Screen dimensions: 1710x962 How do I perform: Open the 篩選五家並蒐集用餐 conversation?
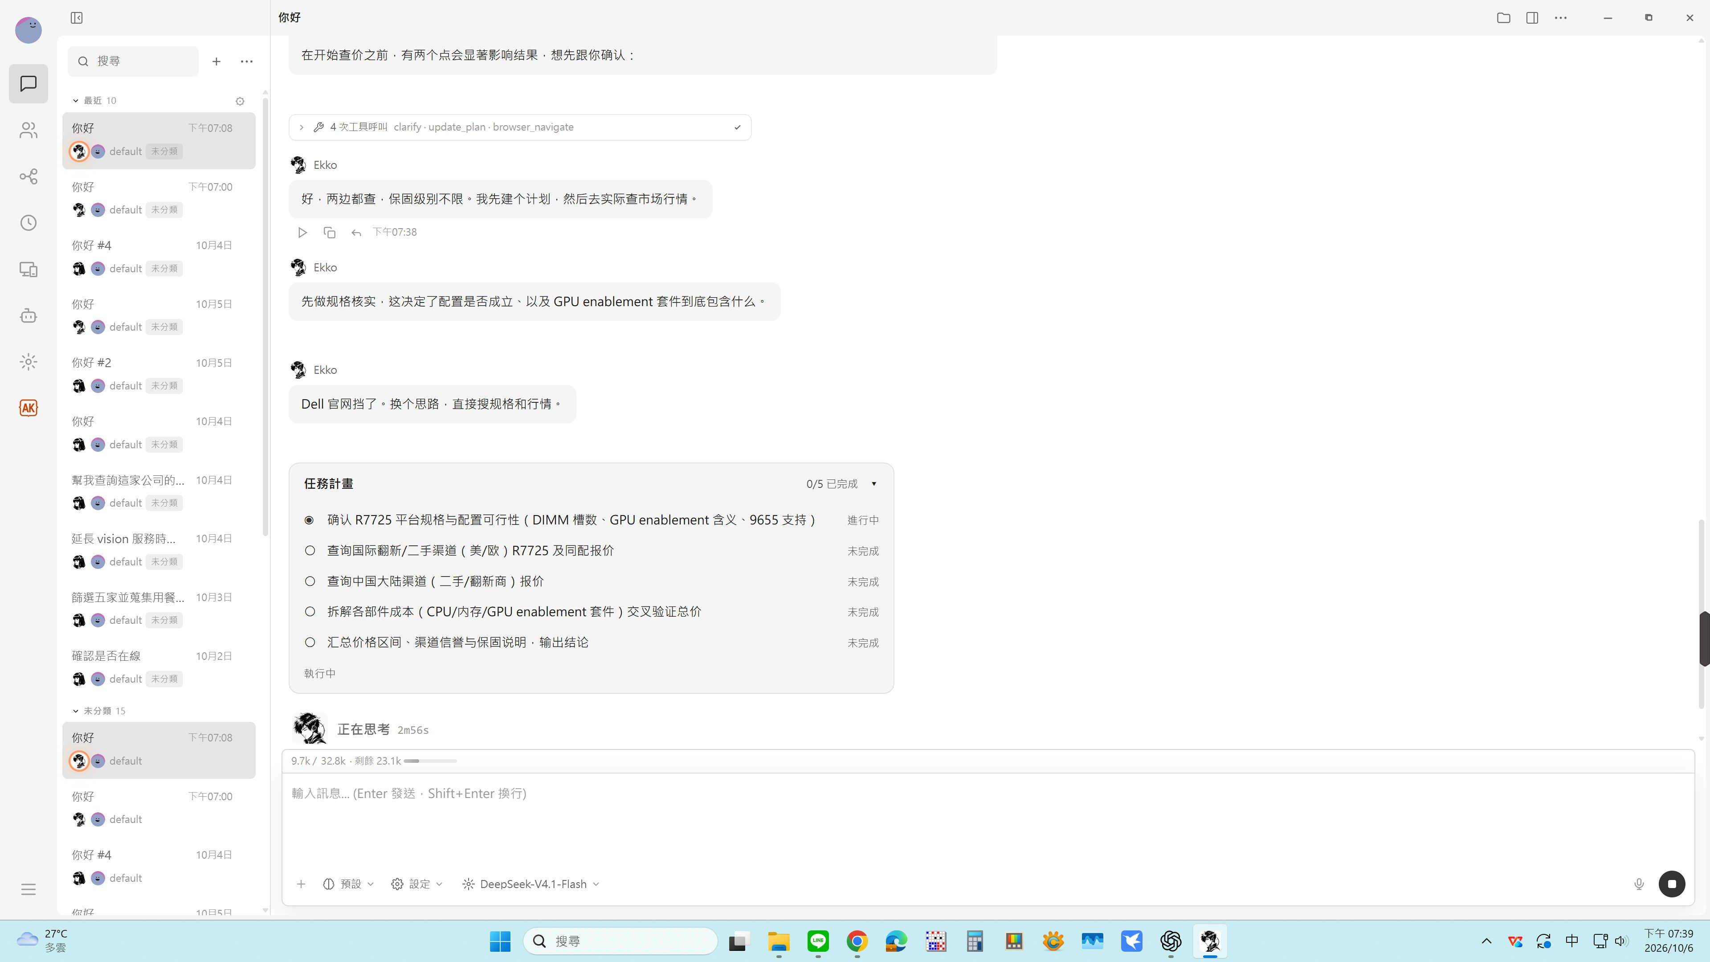pyautogui.click(x=159, y=609)
